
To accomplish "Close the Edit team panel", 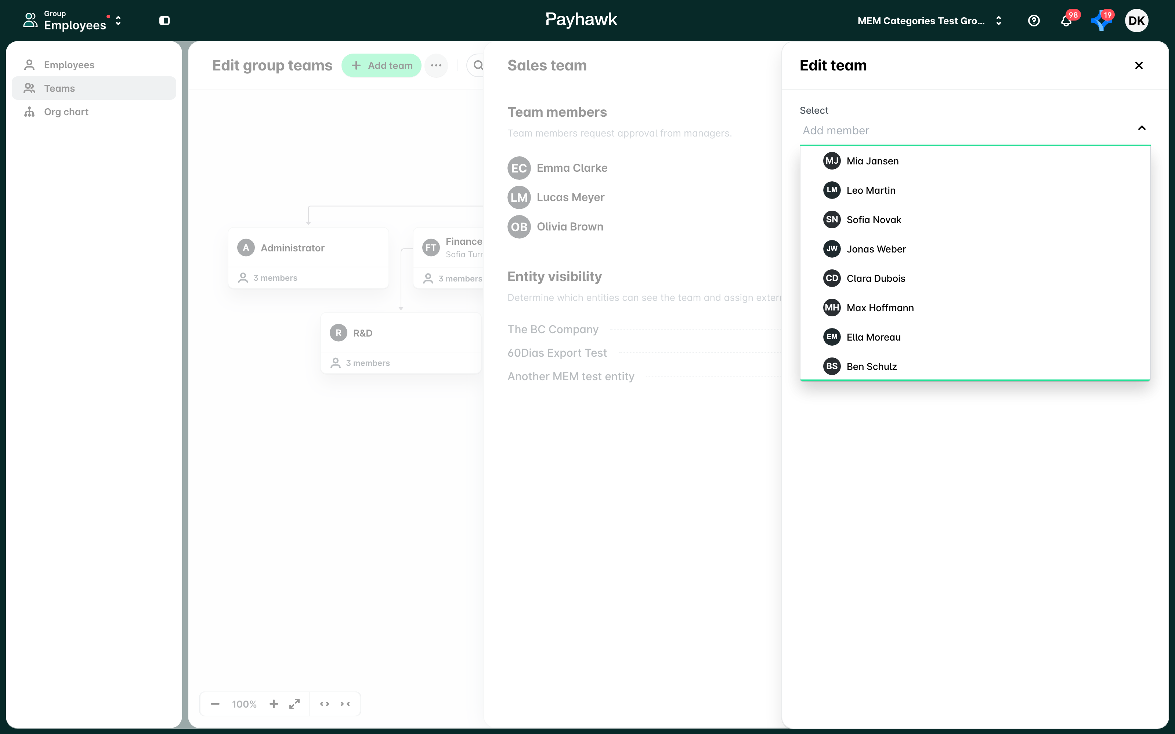I will tap(1139, 65).
